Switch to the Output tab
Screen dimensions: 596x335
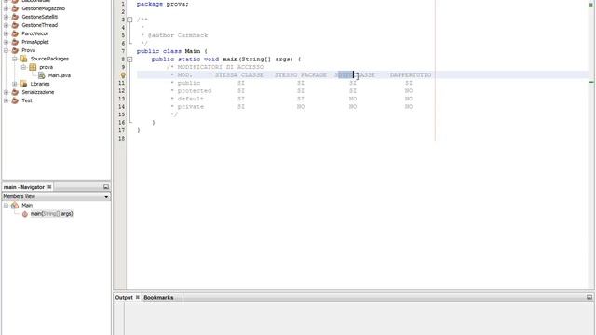click(124, 297)
